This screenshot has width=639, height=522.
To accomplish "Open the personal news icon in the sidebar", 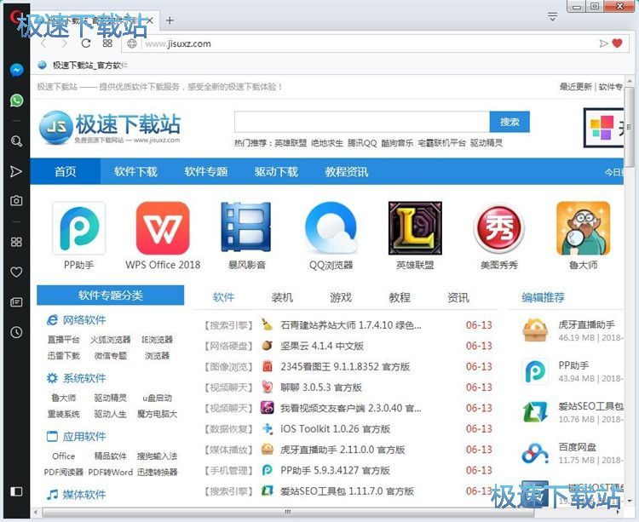I will (x=16, y=302).
